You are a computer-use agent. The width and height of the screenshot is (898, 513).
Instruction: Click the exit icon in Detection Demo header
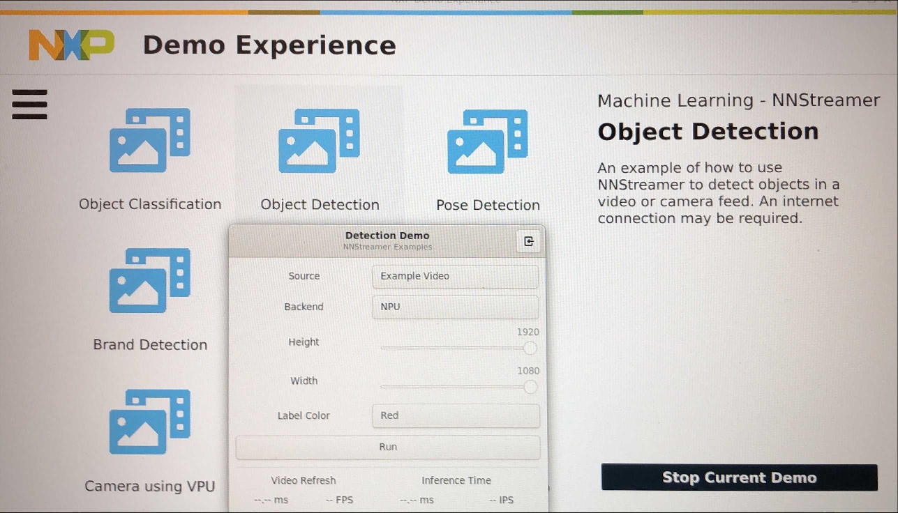(528, 241)
